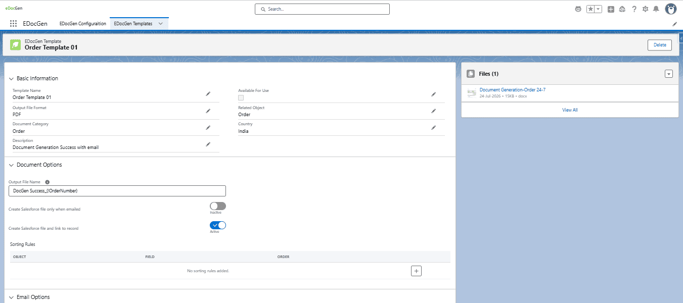Click the Related Object Order value

[x=244, y=115]
